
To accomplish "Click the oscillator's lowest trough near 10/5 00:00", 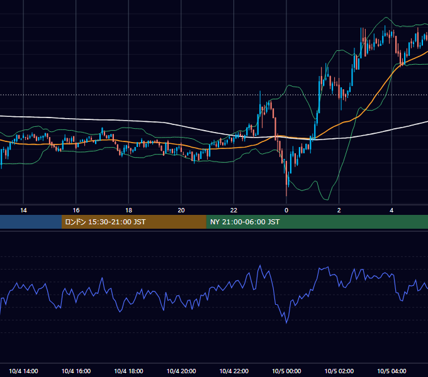I will point(286,323).
